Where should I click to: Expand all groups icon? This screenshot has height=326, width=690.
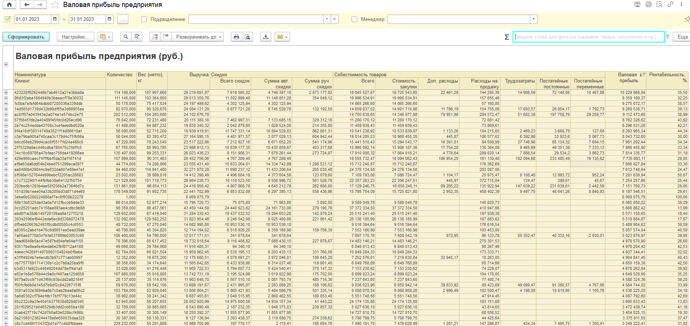coord(166,37)
